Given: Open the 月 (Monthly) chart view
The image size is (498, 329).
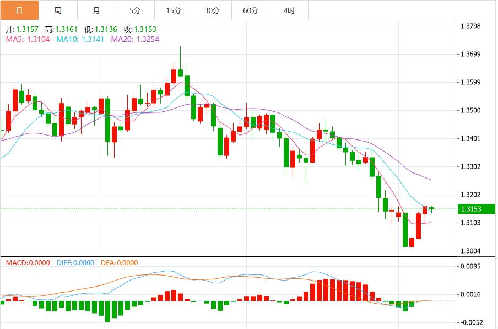Looking at the screenshot, I should click(96, 10).
